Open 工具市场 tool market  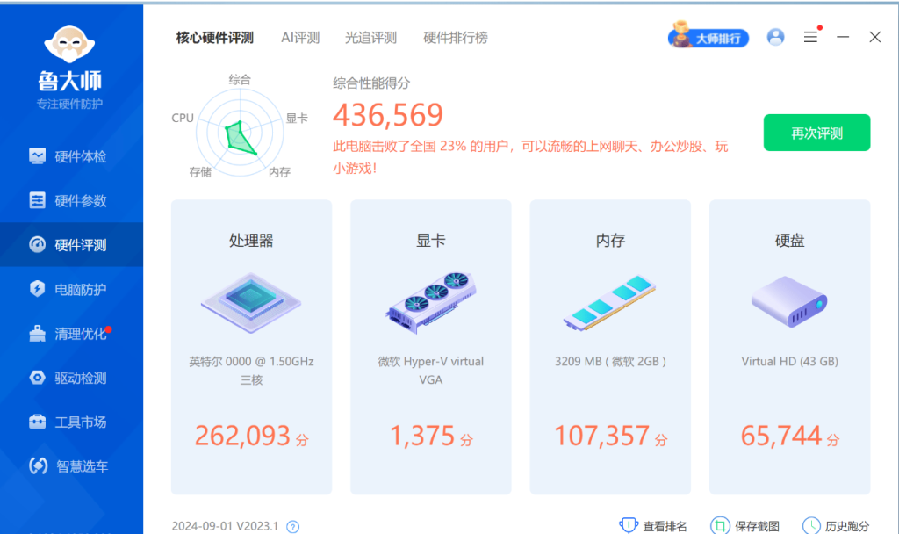(x=70, y=422)
